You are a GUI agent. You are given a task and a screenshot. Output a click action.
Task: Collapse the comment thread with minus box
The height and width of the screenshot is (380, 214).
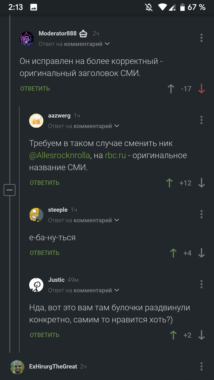(9, 190)
